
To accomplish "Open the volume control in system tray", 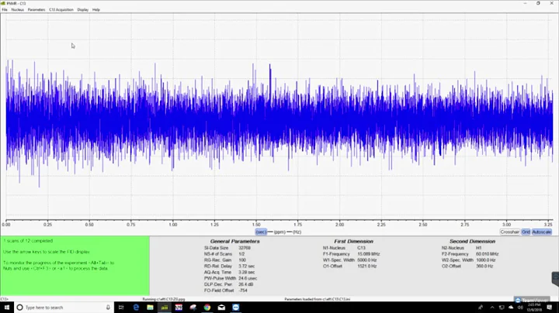I will click(520, 308).
